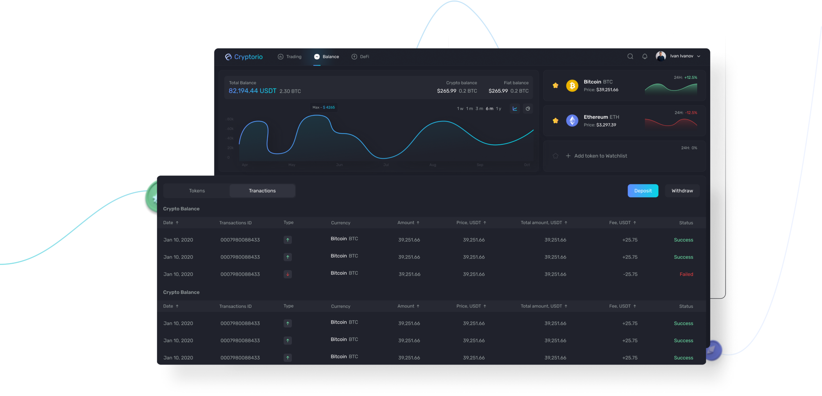The width and height of the screenshot is (822, 396).
Task: Unfavorite Bitcoin with its star toggle
Action: (555, 85)
